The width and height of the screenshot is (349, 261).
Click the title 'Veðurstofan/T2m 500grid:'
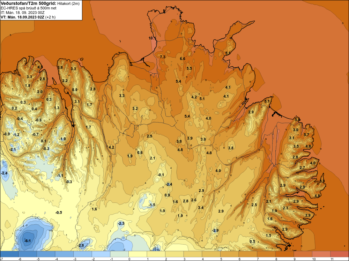[x=28, y=3]
